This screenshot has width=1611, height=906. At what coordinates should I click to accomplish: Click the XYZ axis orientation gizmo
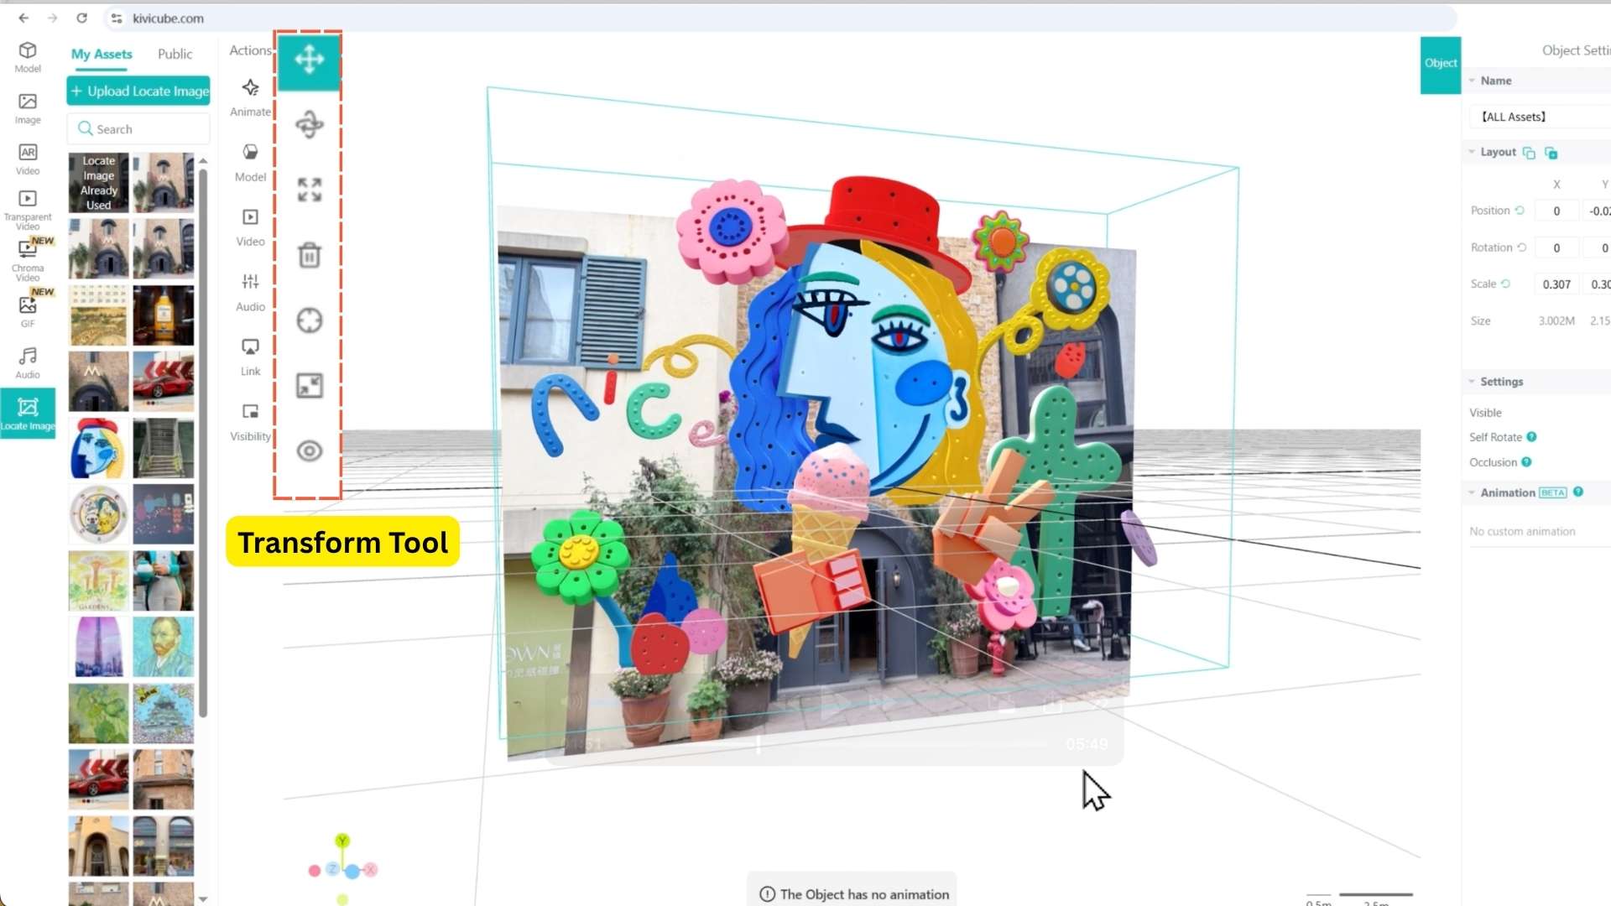point(342,869)
